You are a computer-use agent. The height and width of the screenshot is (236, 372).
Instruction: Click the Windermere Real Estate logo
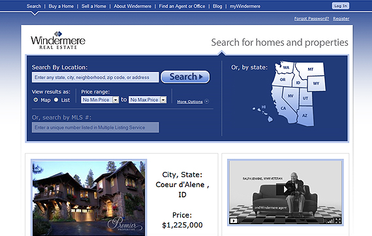[58, 40]
